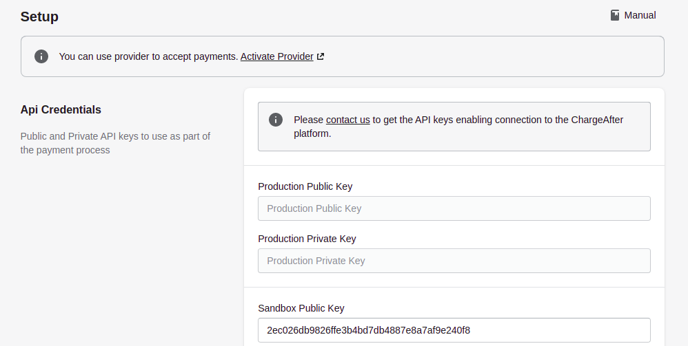Follow the contact us link

click(x=347, y=120)
